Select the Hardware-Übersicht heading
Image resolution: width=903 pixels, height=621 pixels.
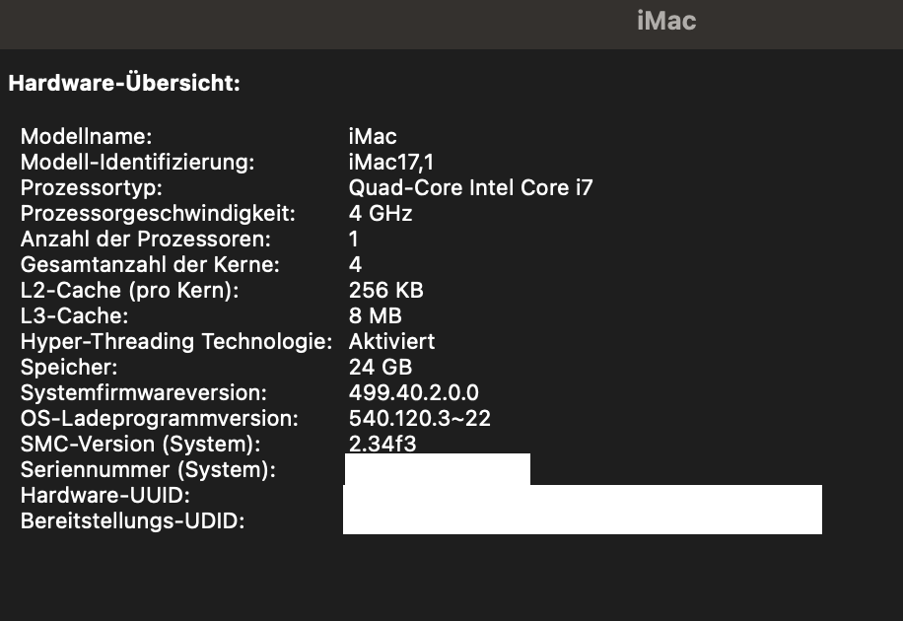[124, 84]
